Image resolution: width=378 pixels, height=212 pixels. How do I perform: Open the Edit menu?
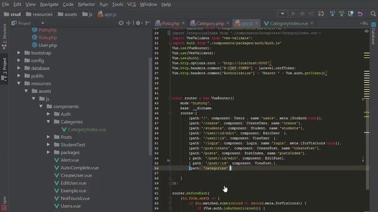[x=17, y=4]
